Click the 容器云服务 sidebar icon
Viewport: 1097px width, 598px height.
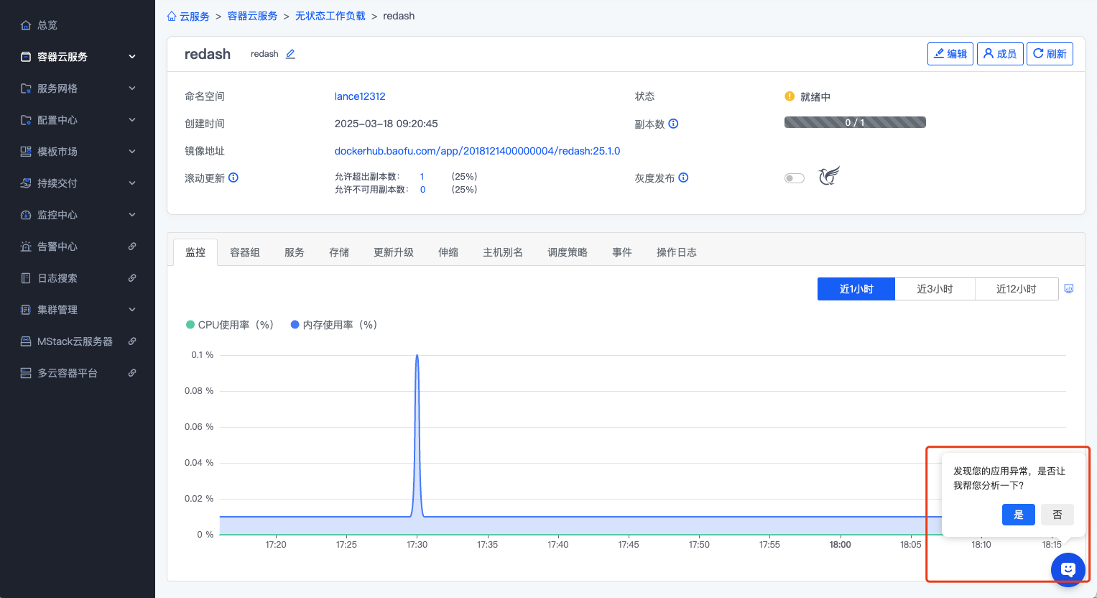pyautogui.click(x=26, y=57)
